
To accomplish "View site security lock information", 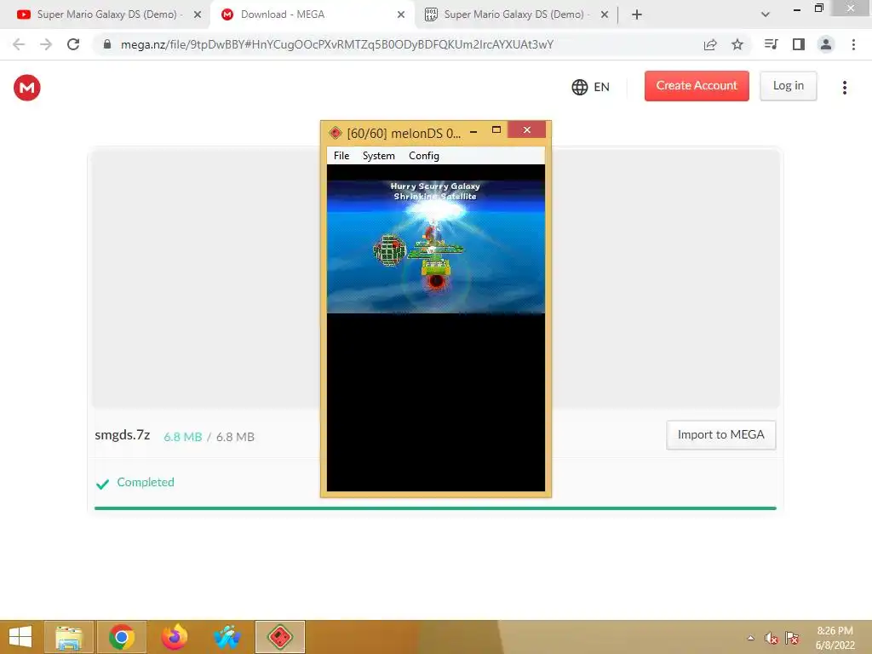I will 107,44.
